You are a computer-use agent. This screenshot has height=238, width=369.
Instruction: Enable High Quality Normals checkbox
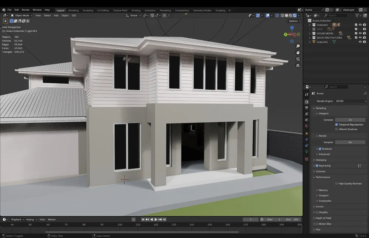pyautogui.click(x=337, y=183)
